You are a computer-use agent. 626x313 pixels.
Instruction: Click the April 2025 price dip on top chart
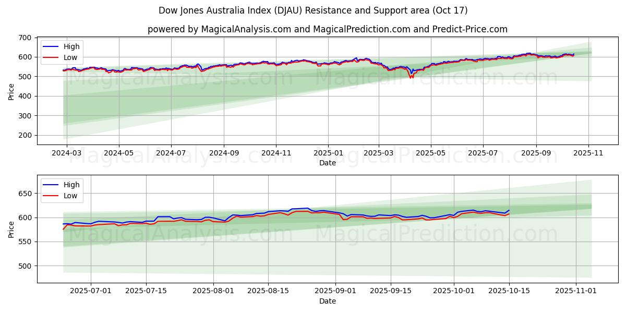[411, 76]
